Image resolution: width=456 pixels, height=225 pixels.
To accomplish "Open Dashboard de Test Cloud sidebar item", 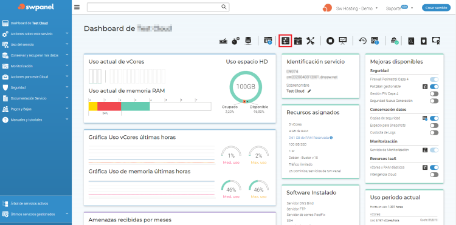I will coord(36,23).
